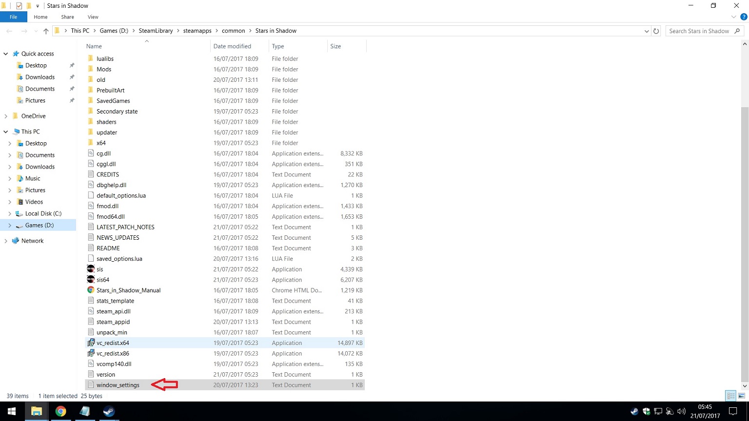Collapse the Quick access section

(6, 54)
